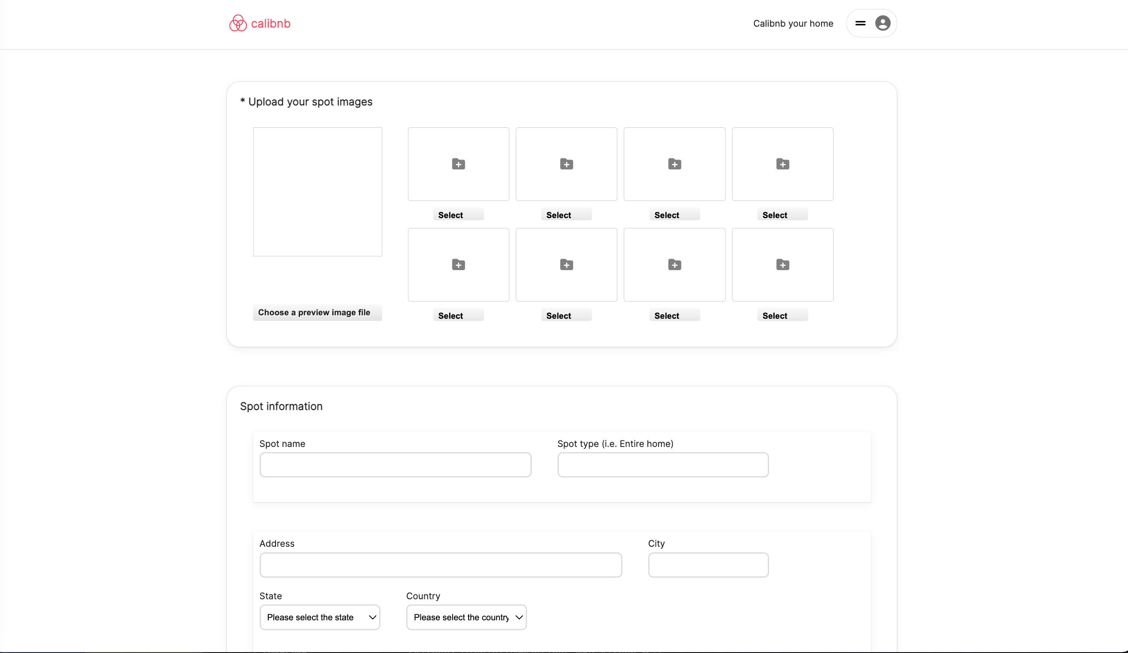Click the calibnb logo icon

[238, 23]
